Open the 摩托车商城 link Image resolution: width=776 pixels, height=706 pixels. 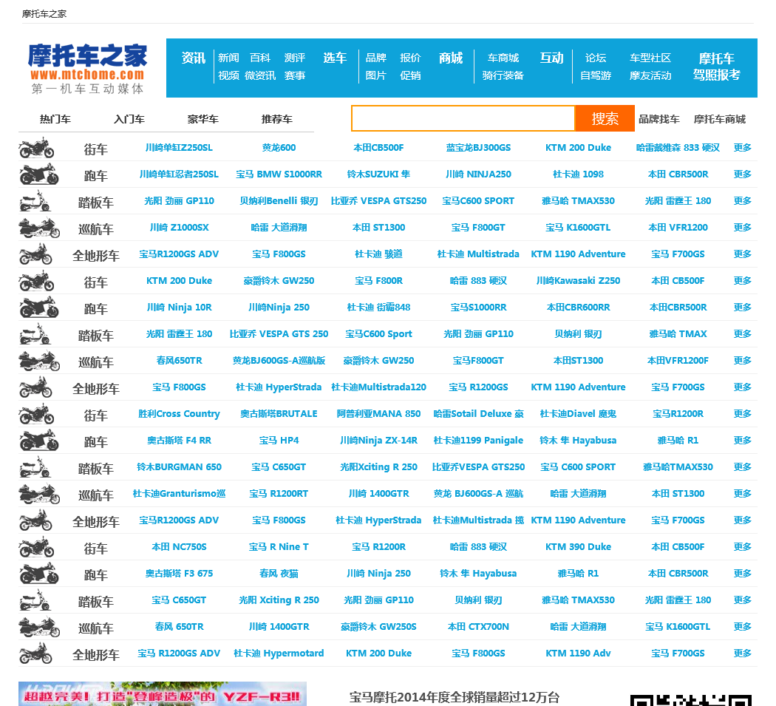[x=720, y=119]
